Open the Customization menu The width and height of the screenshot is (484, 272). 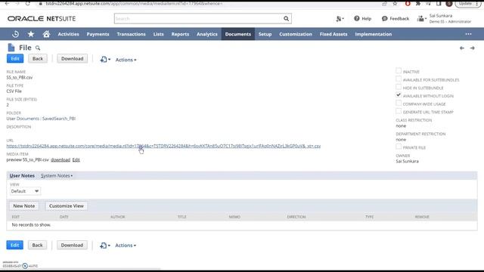(x=296, y=34)
